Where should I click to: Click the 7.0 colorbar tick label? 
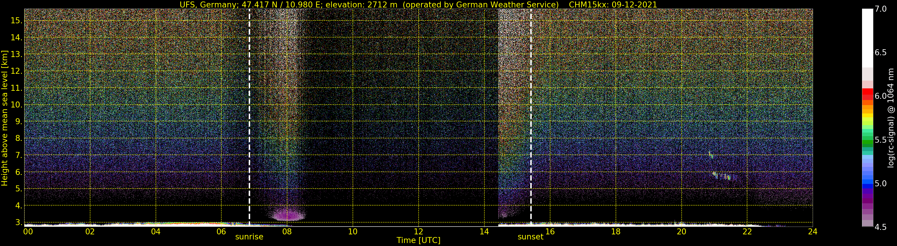pyautogui.click(x=881, y=9)
